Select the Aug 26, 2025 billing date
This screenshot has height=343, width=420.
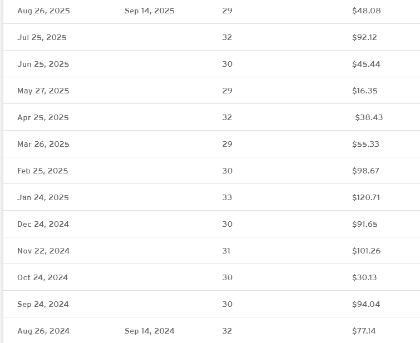[x=43, y=11]
